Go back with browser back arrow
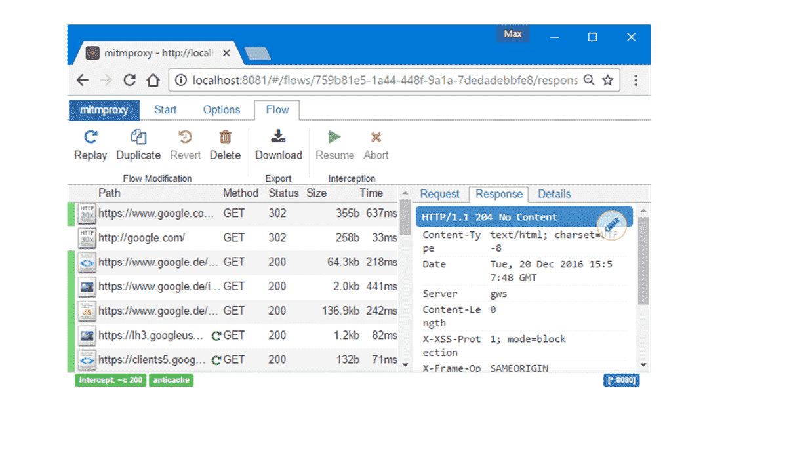Image resolution: width=787 pixels, height=466 pixels. point(83,80)
